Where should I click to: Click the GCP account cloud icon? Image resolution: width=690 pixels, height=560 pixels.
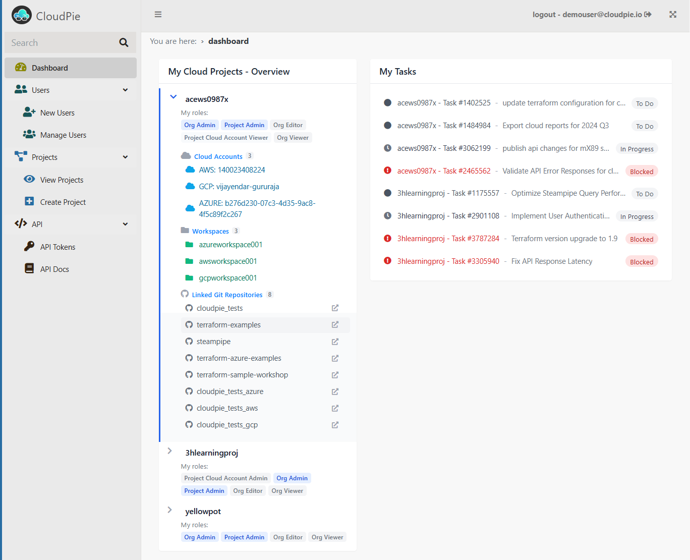tap(190, 186)
